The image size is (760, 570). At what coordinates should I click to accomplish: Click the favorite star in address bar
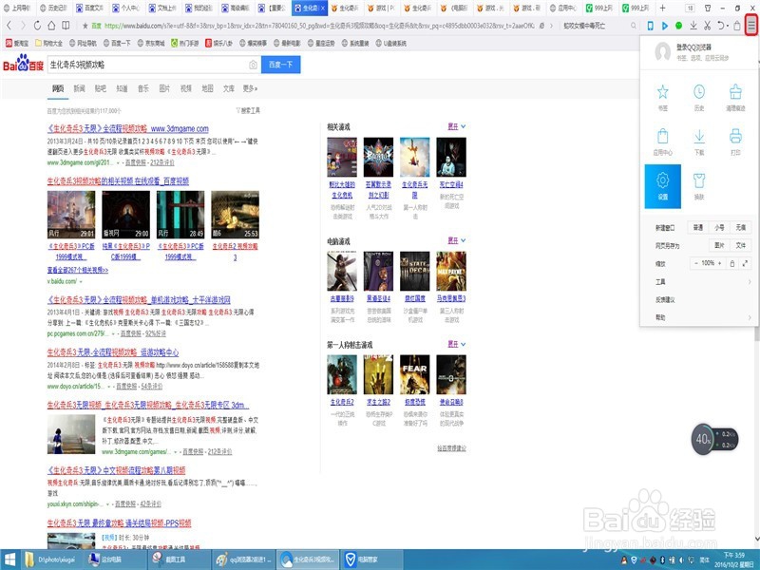85,26
